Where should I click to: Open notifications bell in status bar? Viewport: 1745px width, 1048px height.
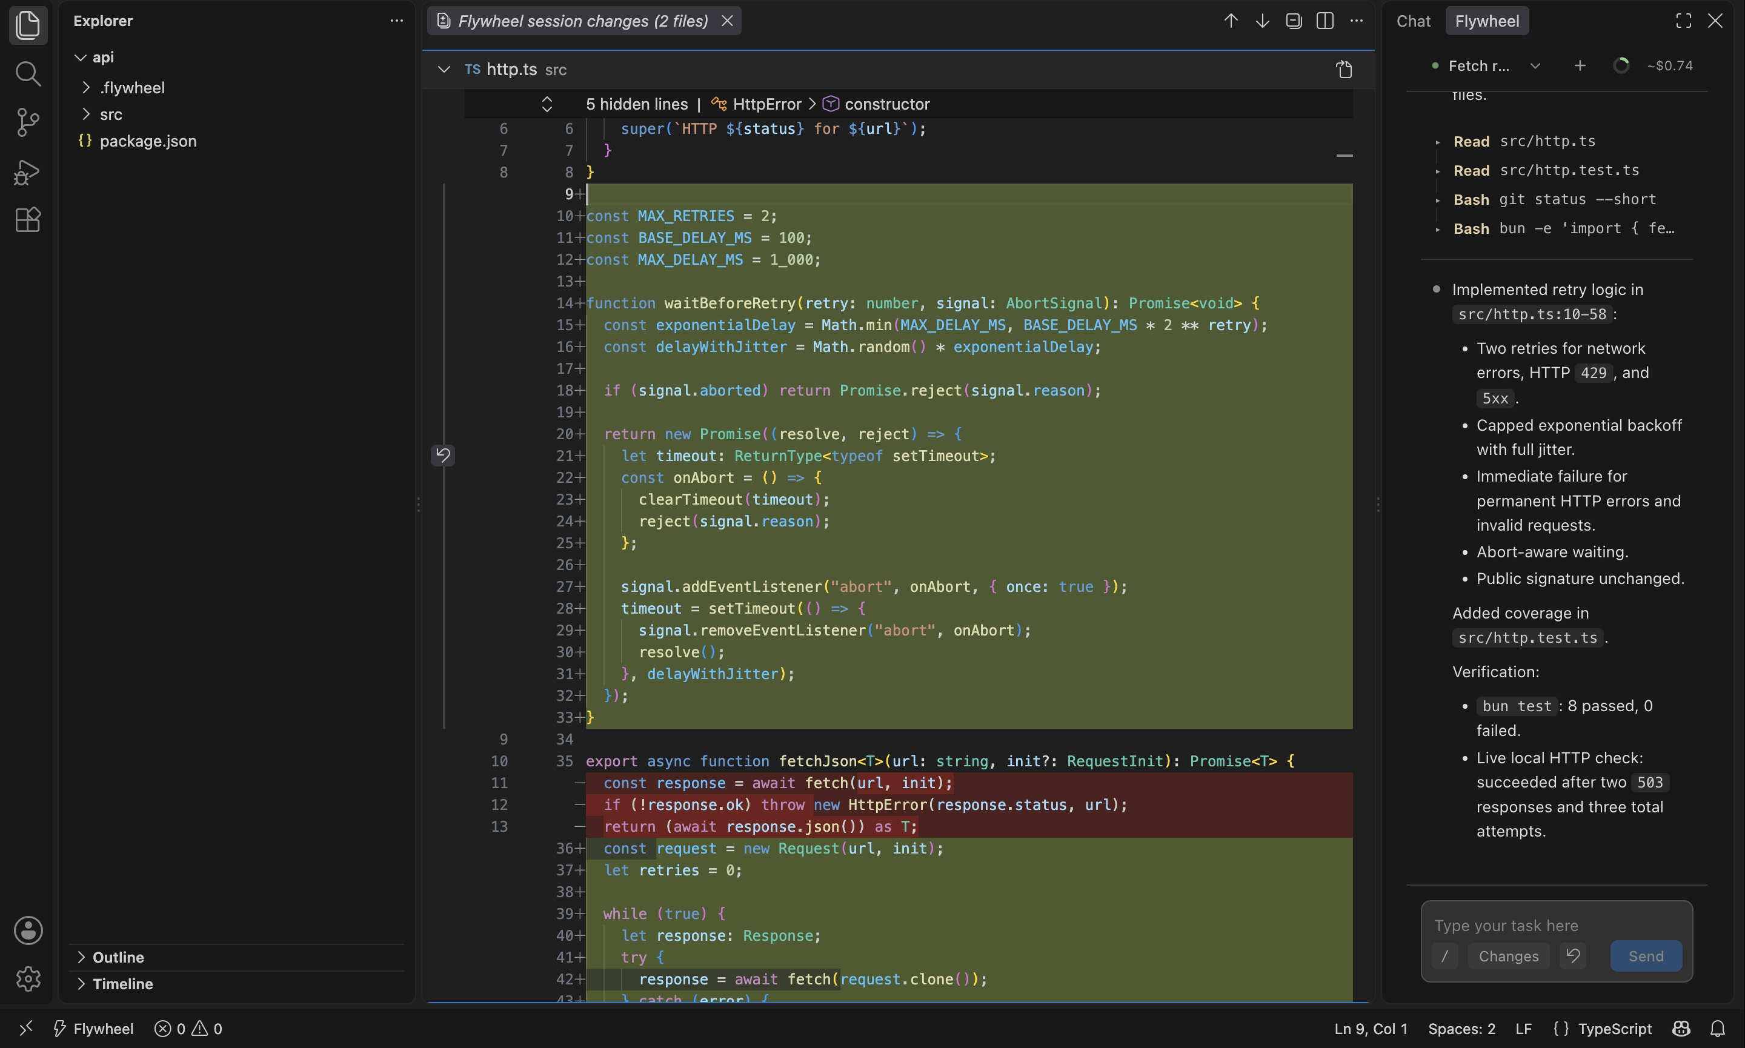point(1718,1028)
